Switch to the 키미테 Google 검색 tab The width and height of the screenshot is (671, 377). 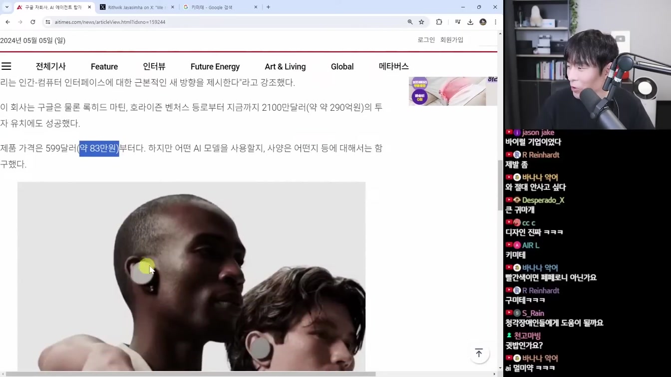220,7
